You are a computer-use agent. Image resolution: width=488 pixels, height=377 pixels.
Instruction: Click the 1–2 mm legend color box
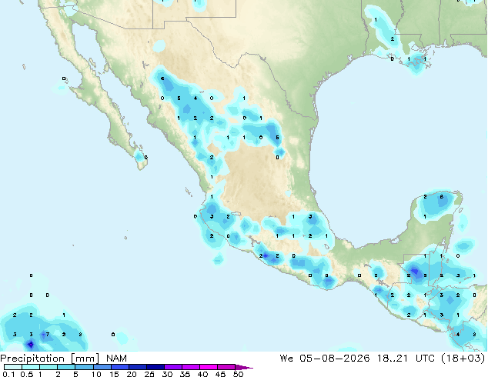pos(48,367)
